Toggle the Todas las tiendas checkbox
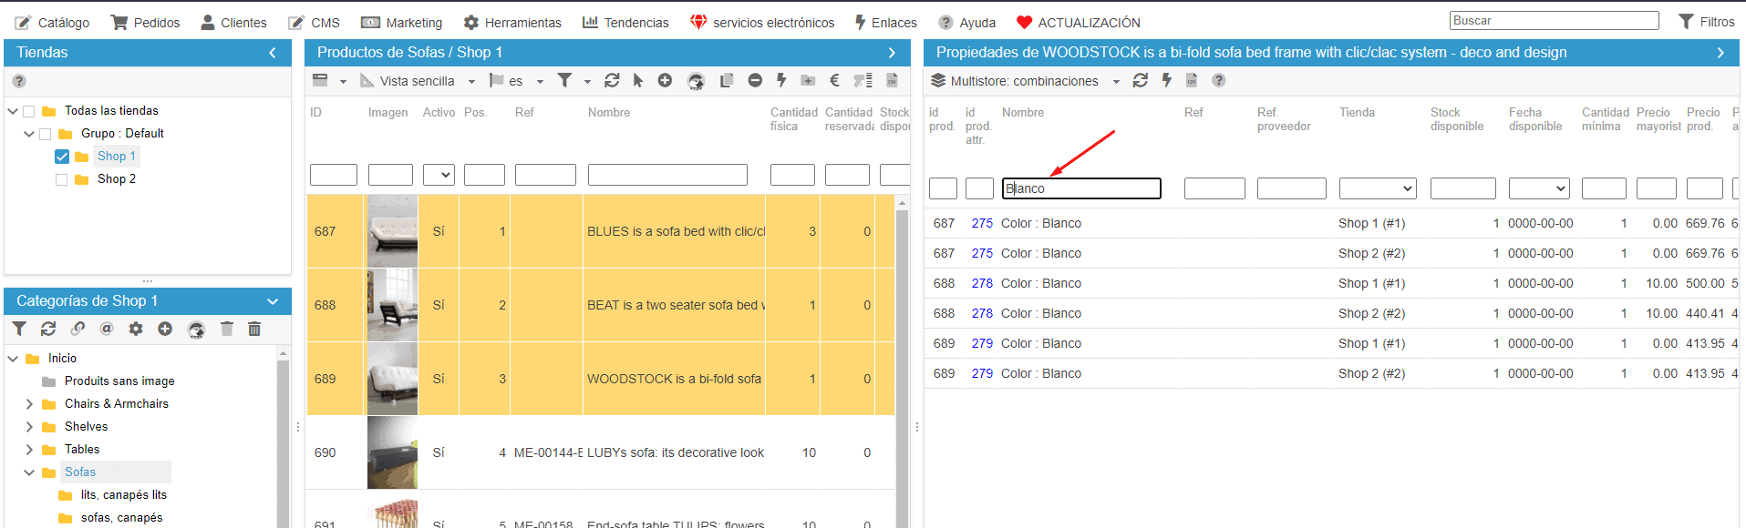The image size is (1746, 528). click(x=29, y=111)
